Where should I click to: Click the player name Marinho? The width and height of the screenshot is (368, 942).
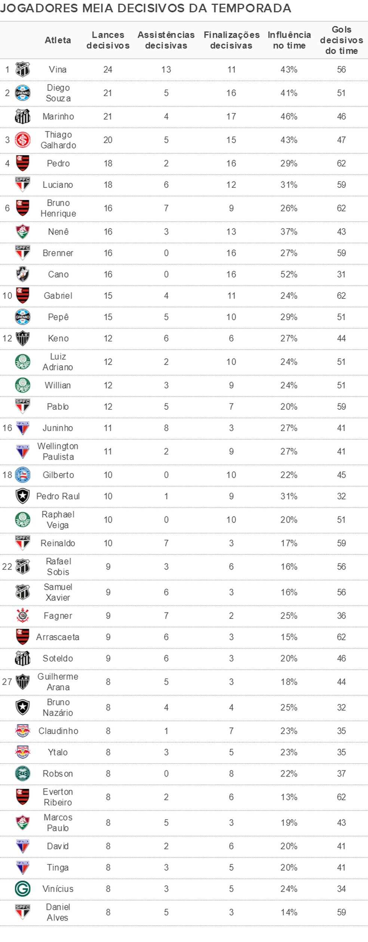(x=58, y=116)
